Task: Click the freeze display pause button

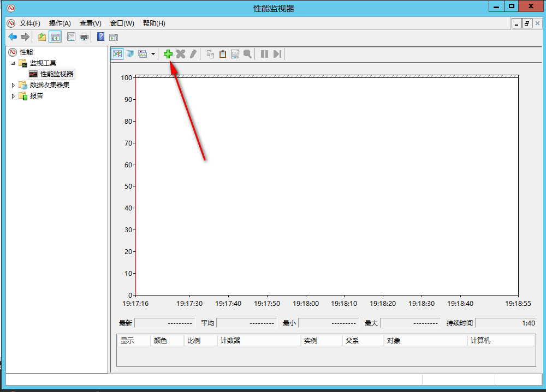Action: click(x=264, y=54)
